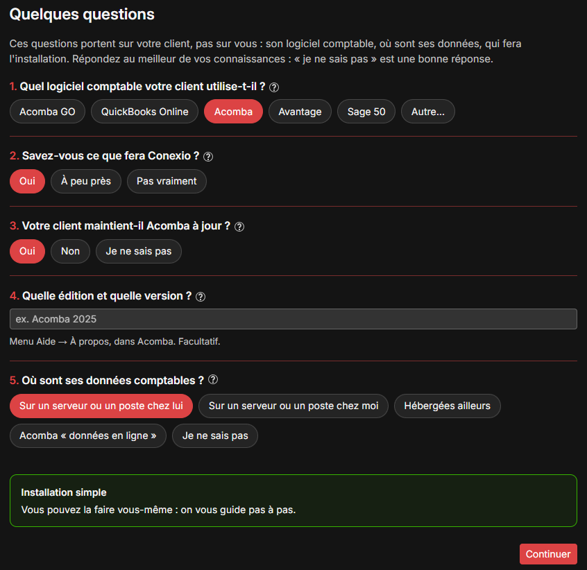This screenshot has width=587, height=570.
Task: Choose Sur un serveur ou un poste chez moi
Action: [x=293, y=406]
